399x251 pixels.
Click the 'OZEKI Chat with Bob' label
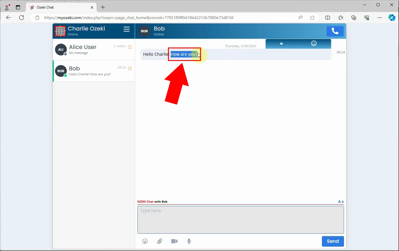tap(152, 202)
